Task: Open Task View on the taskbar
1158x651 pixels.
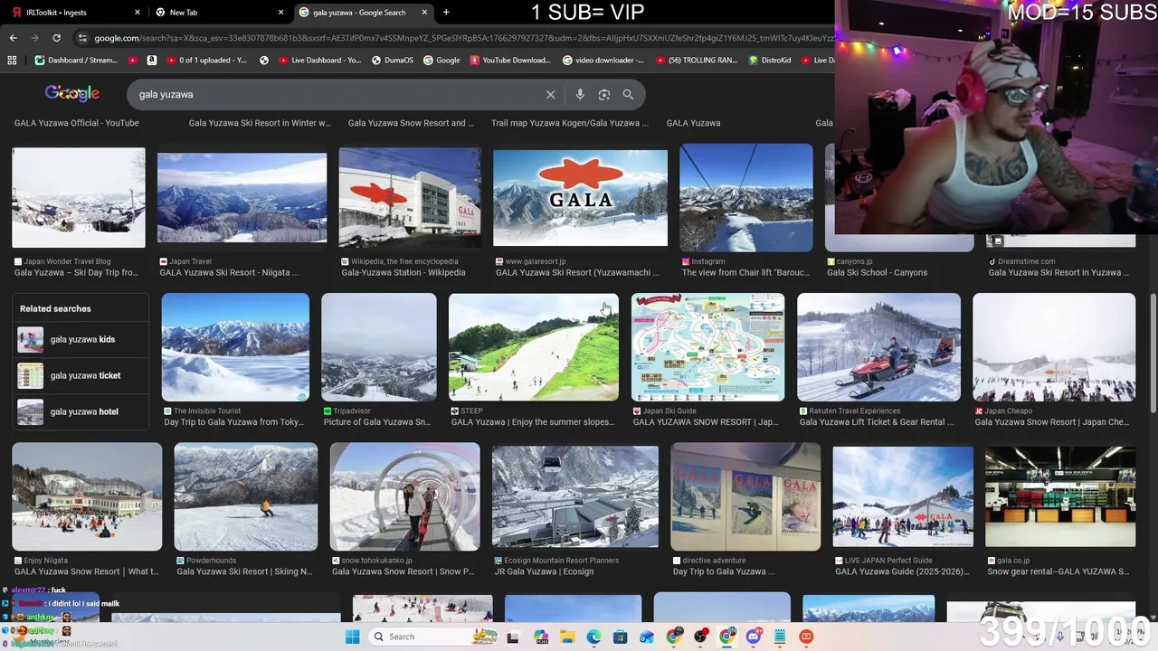Action: point(513,637)
